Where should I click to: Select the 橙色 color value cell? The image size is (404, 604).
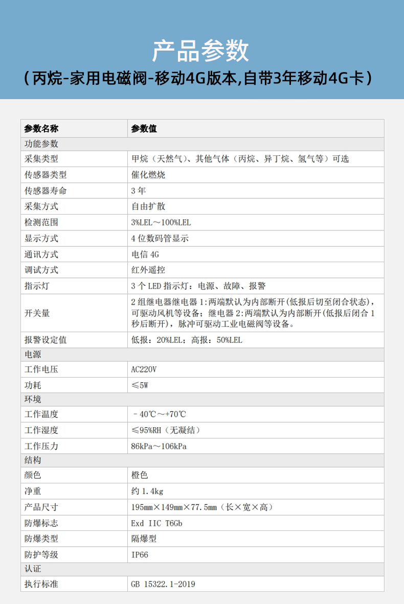point(140,475)
